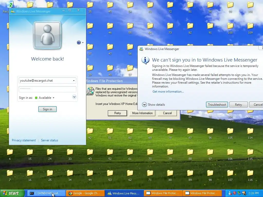Expand sign-in options chevron in Messenger
Screen dimensions: 263x197
[74, 97]
